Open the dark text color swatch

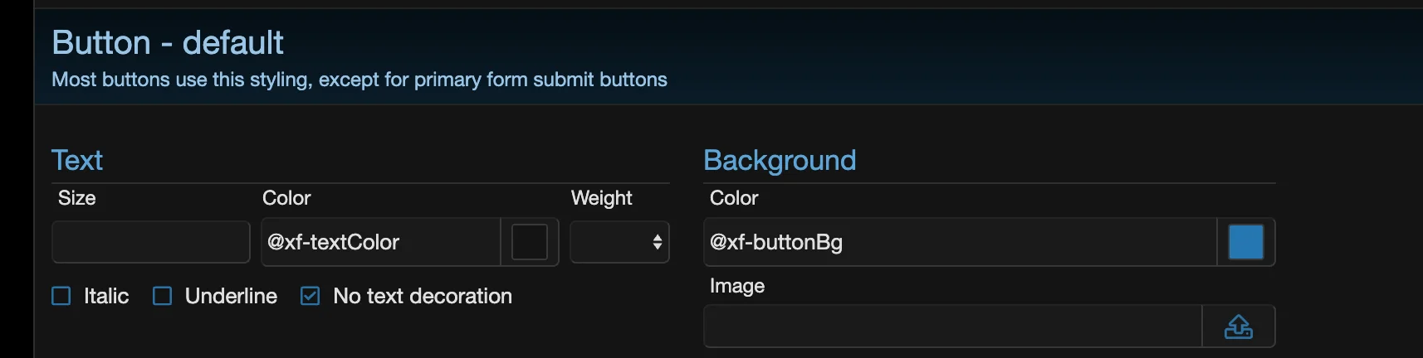tap(530, 242)
